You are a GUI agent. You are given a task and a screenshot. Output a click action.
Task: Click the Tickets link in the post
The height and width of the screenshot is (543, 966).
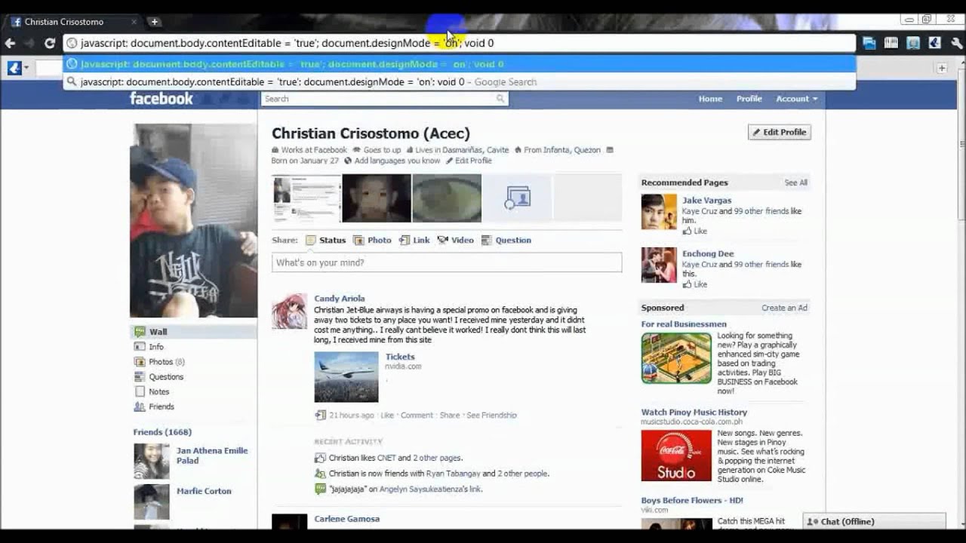pyautogui.click(x=400, y=357)
